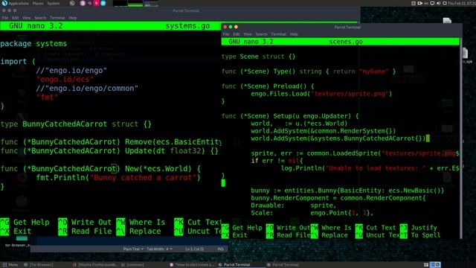Click the fmt.Println Bunny catched a carrot line
Viewport: 476px width, 268px height.
point(118,177)
